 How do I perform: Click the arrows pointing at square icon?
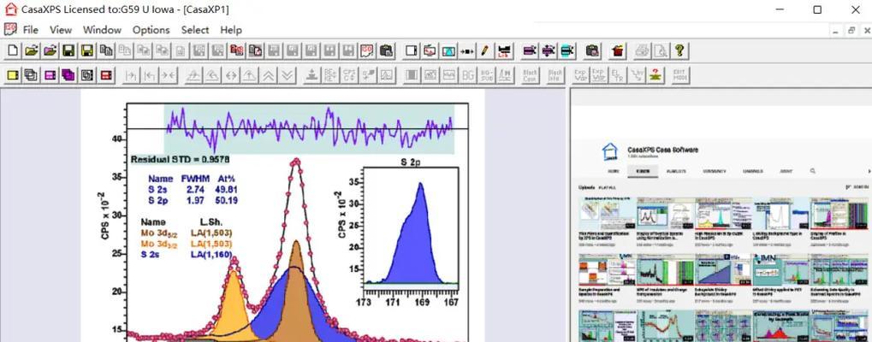point(466,51)
